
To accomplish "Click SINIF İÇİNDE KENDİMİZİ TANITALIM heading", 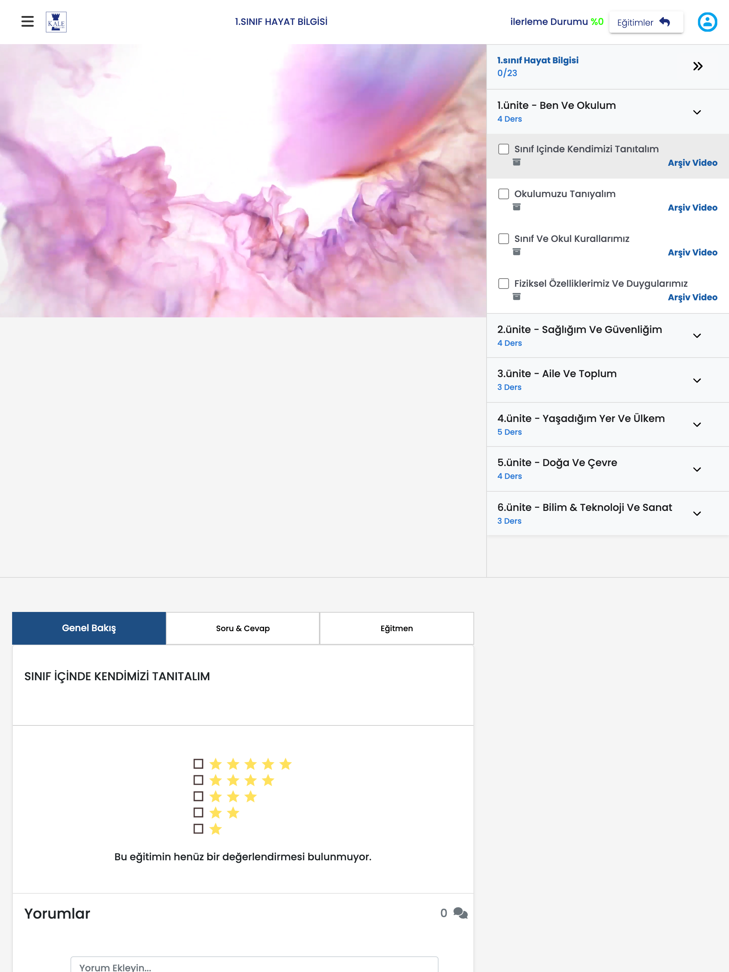I will [x=117, y=676].
